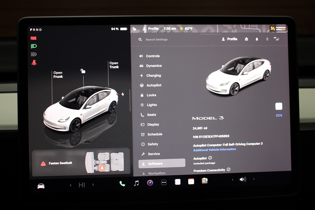Open Additional Vehicle Information link
This screenshot has height=210, width=315.
click(214, 150)
